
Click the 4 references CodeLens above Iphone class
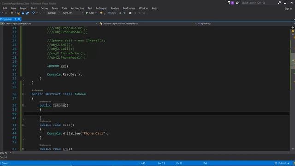37,90
